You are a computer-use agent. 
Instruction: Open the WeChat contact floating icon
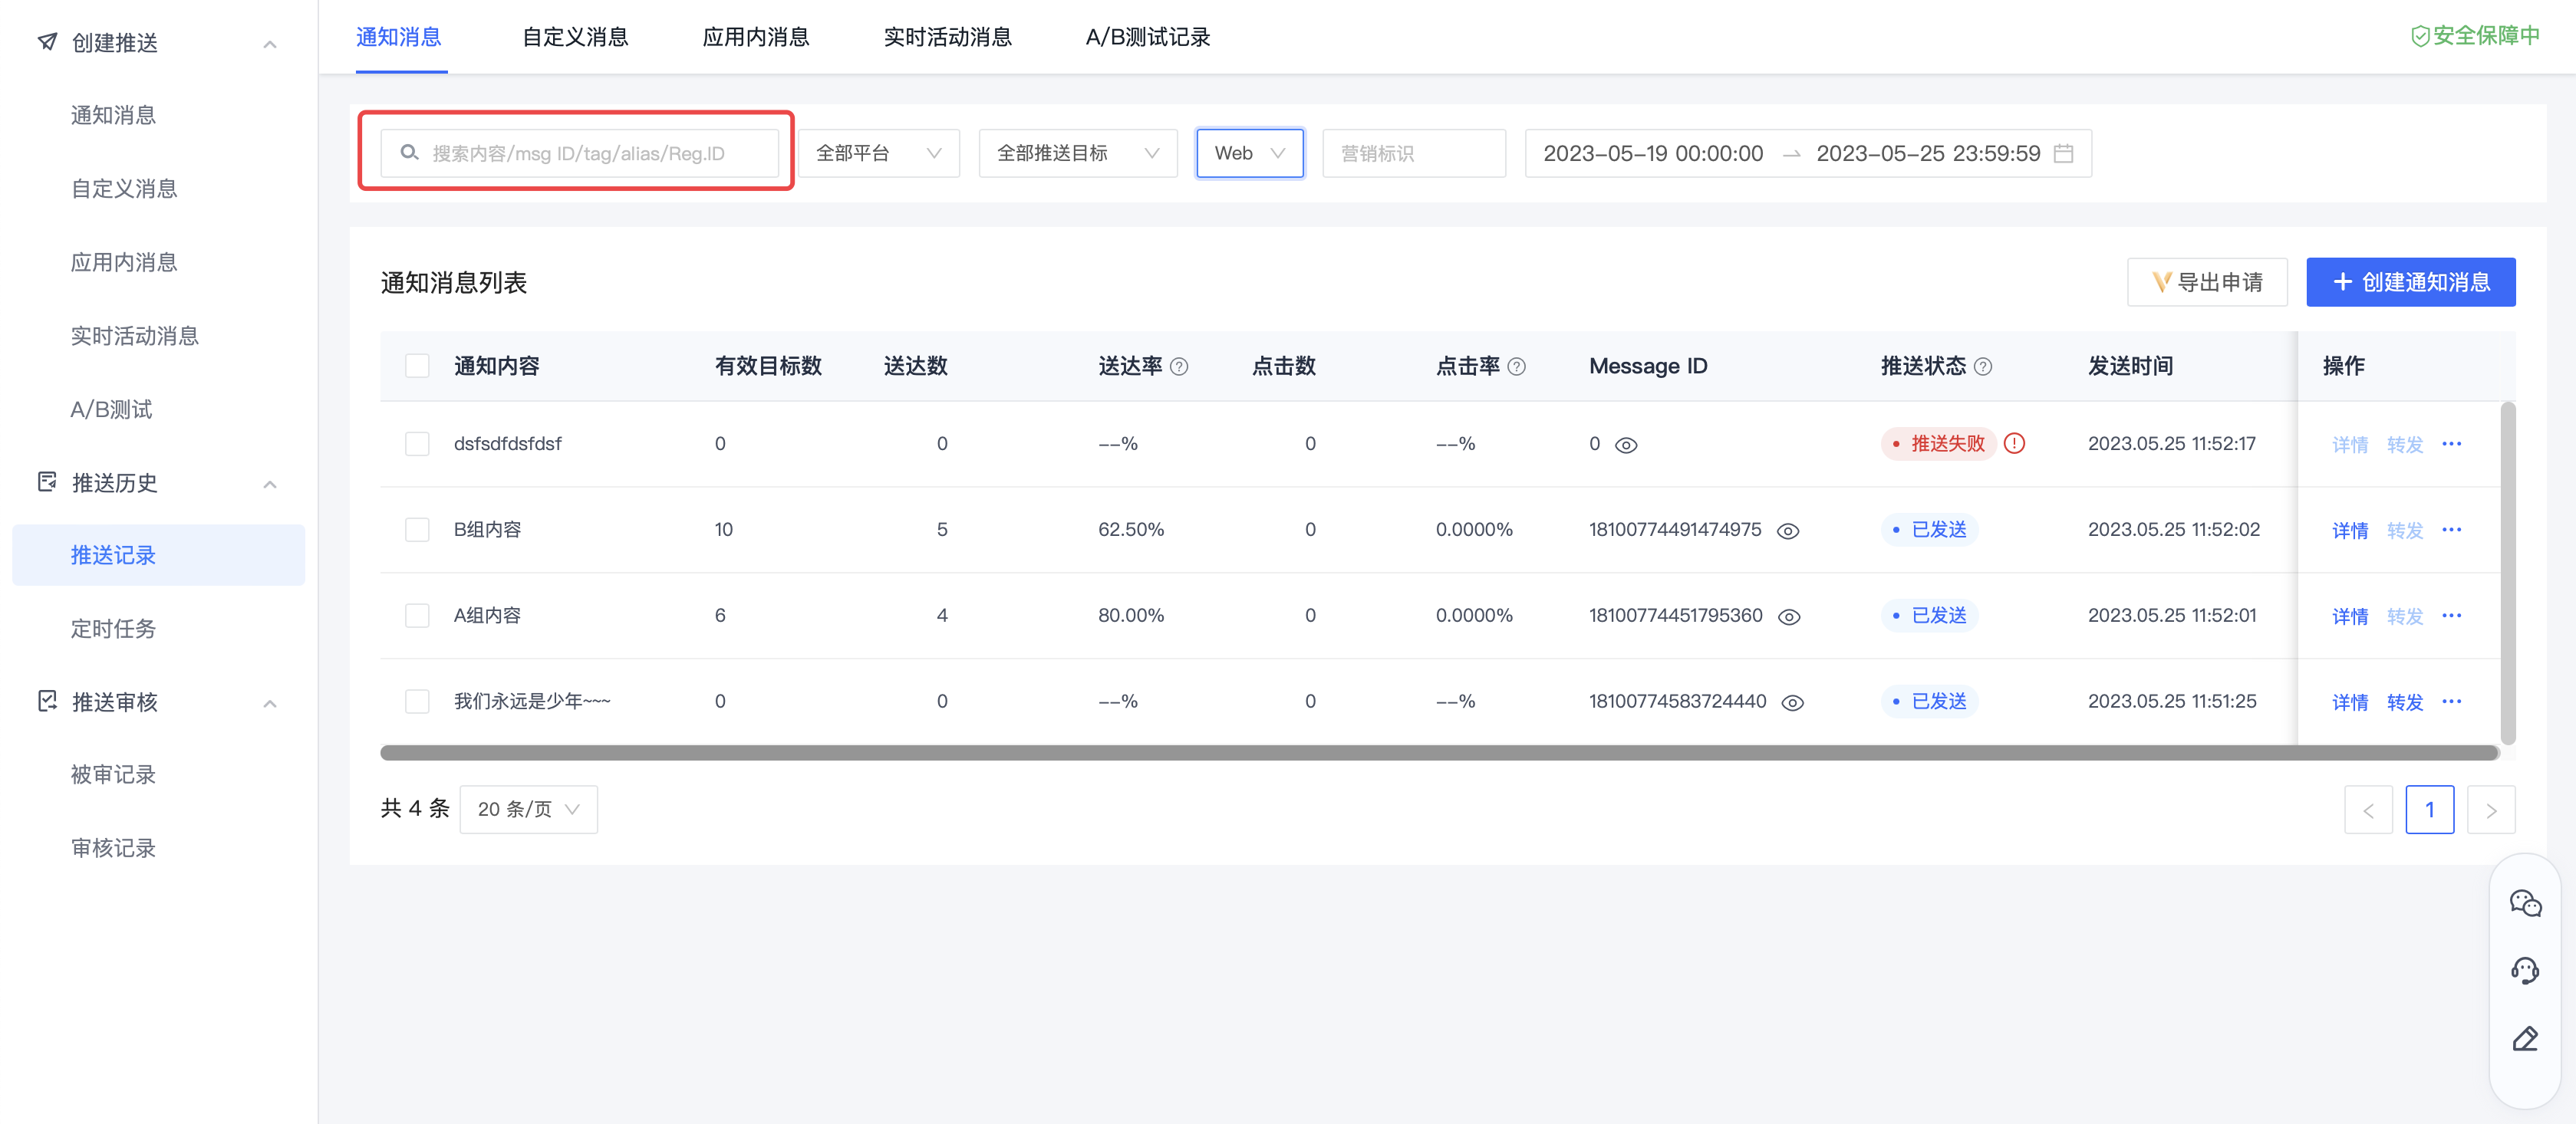[2525, 903]
